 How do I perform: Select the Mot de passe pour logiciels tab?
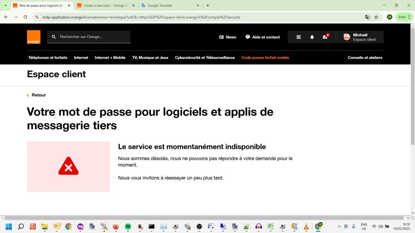42,5
